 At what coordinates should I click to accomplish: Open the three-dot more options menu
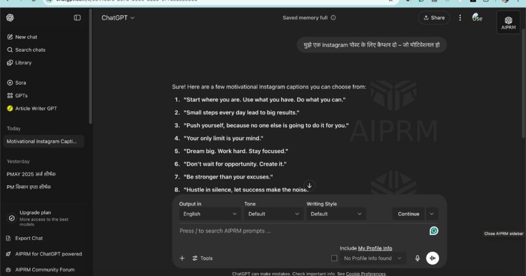click(x=460, y=18)
